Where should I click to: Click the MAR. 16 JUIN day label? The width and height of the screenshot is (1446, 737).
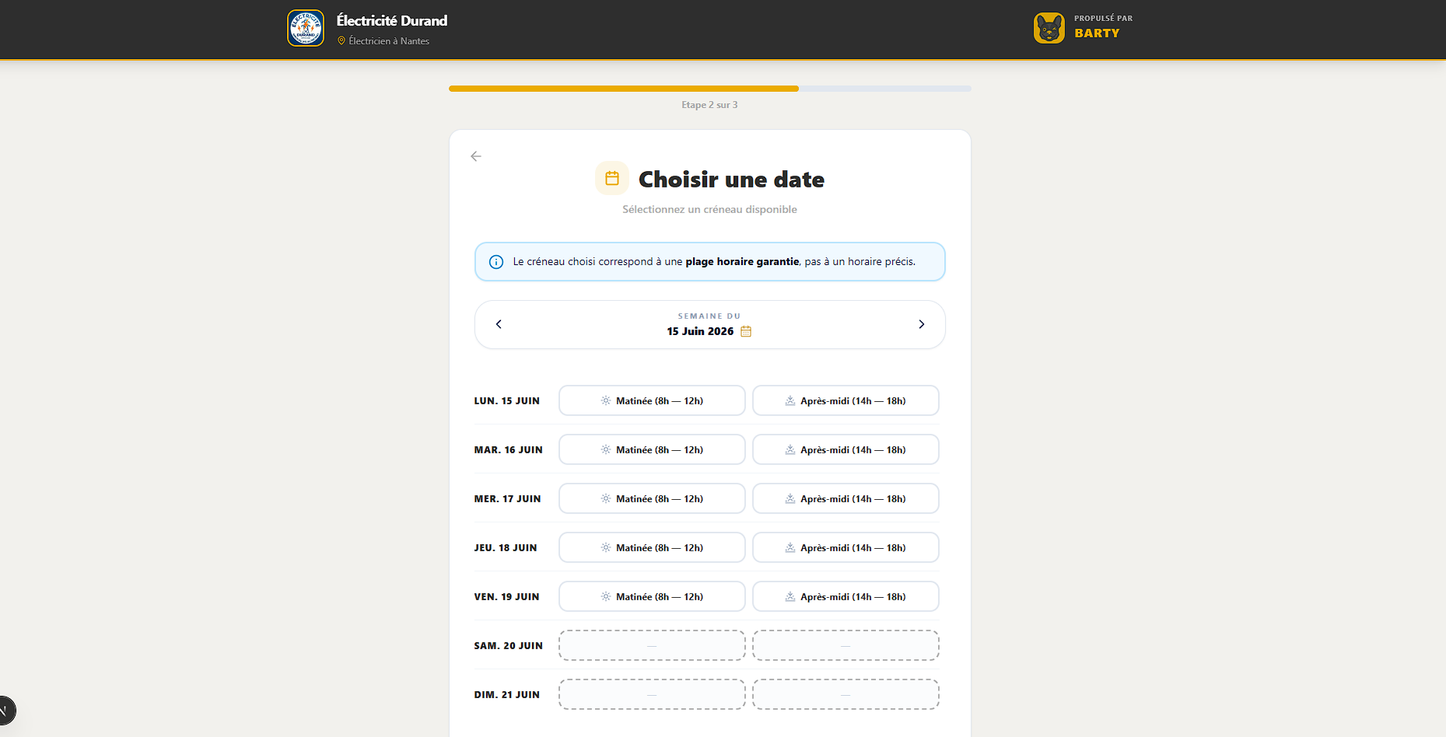pos(509,450)
